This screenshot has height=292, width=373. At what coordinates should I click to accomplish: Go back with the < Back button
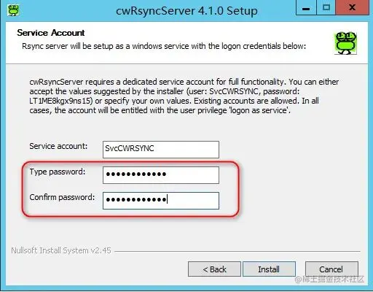pos(214,269)
